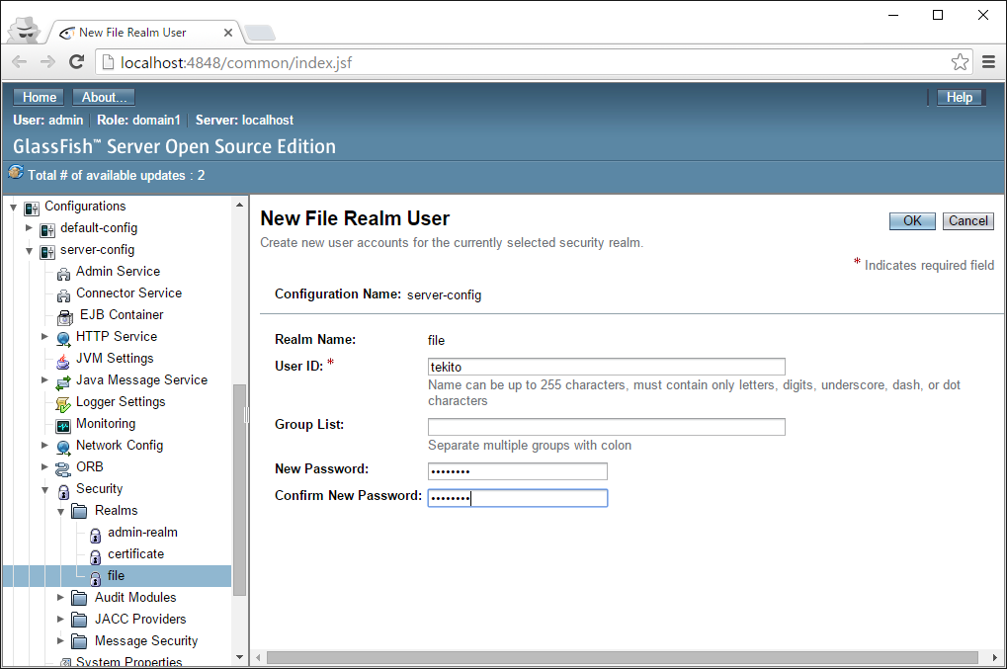Collapse the server-config node
The image size is (1007, 669).
tap(29, 251)
